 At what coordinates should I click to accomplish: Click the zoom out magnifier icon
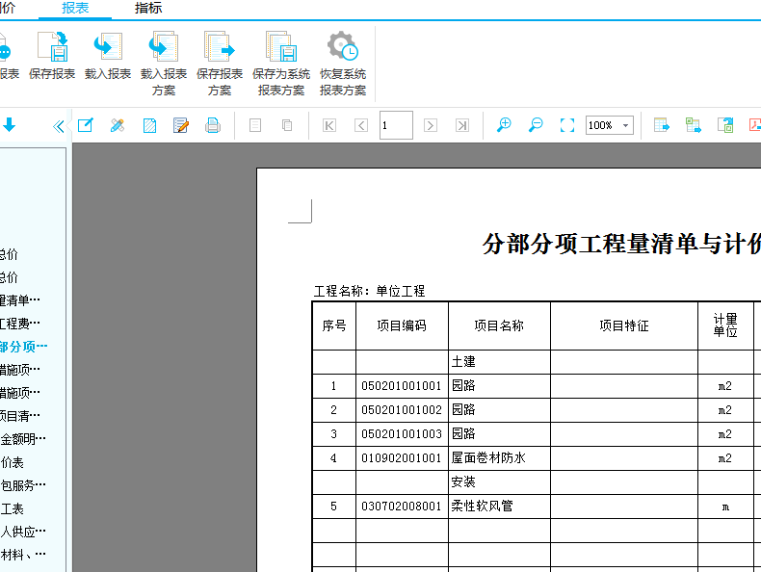536,124
